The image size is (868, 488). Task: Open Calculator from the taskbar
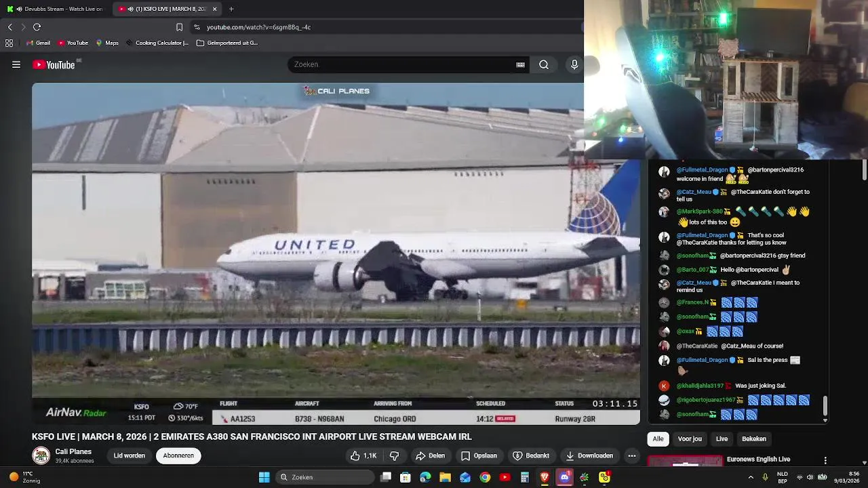525,477
